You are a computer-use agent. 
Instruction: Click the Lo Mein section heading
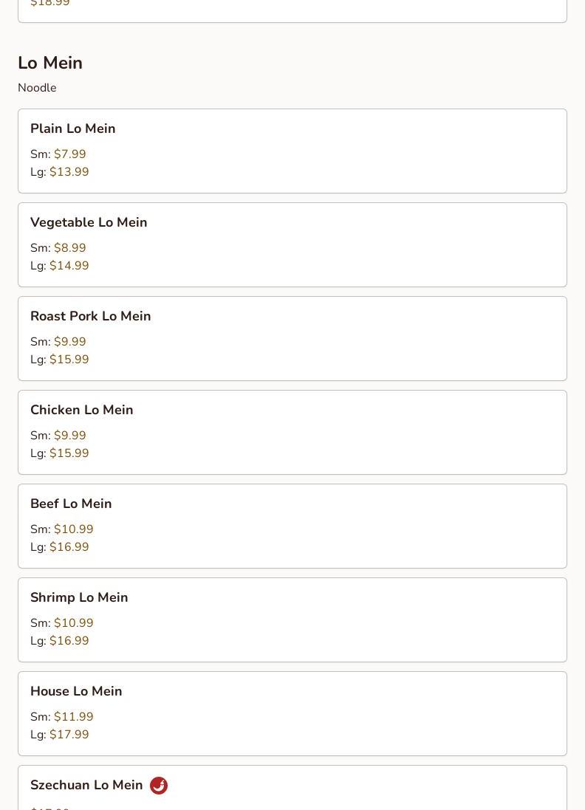pos(50,63)
